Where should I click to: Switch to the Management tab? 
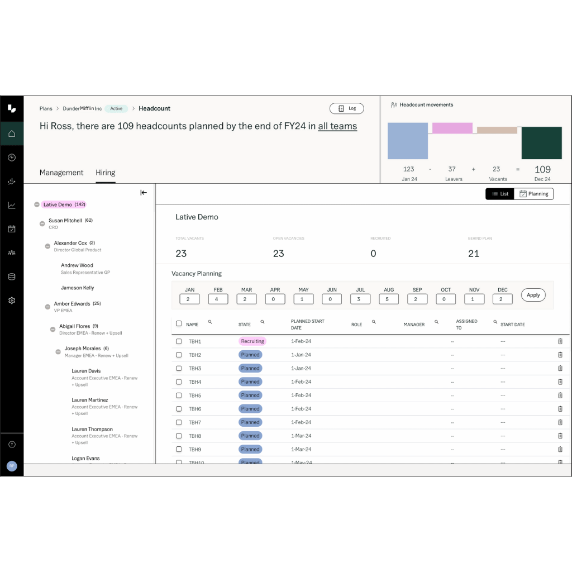coord(61,173)
